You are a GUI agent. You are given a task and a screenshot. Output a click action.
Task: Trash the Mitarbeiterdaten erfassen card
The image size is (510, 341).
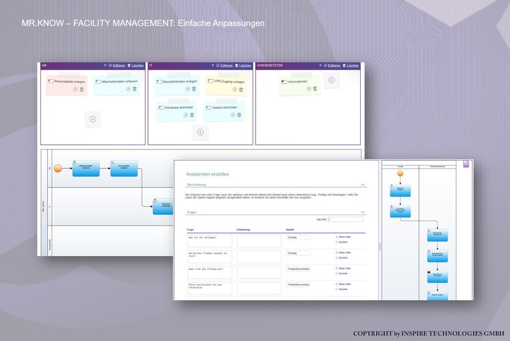(135, 89)
